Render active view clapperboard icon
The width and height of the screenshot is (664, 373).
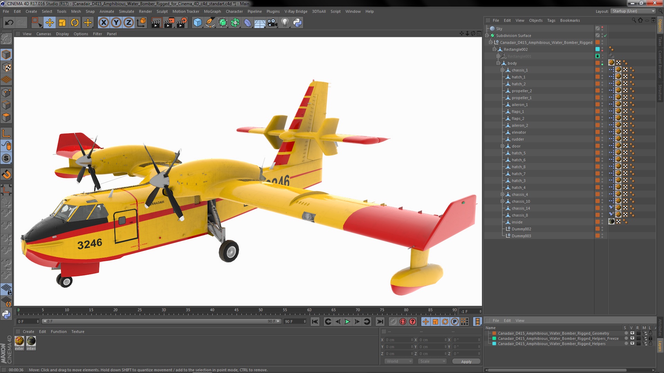tap(156, 23)
